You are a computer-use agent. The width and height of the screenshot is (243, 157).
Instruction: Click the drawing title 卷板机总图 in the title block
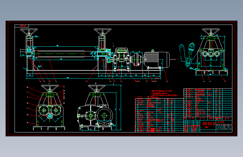[x=209, y=124]
